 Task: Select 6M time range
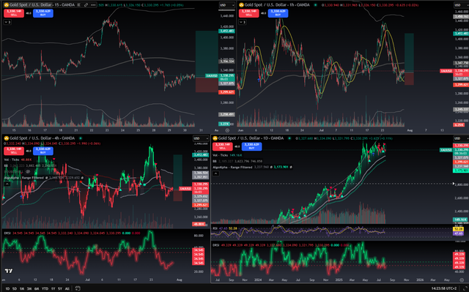pos(37,288)
